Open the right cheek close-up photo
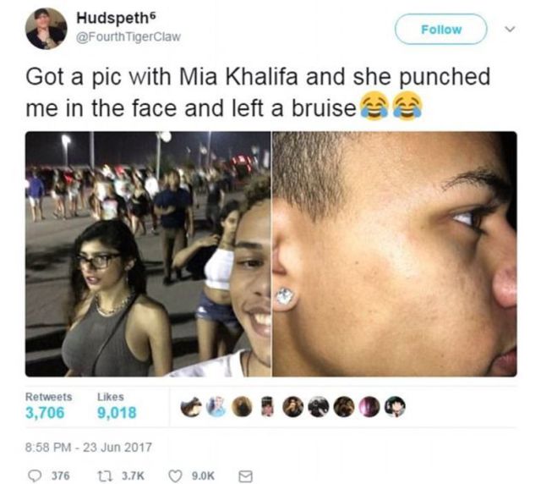 [395, 254]
